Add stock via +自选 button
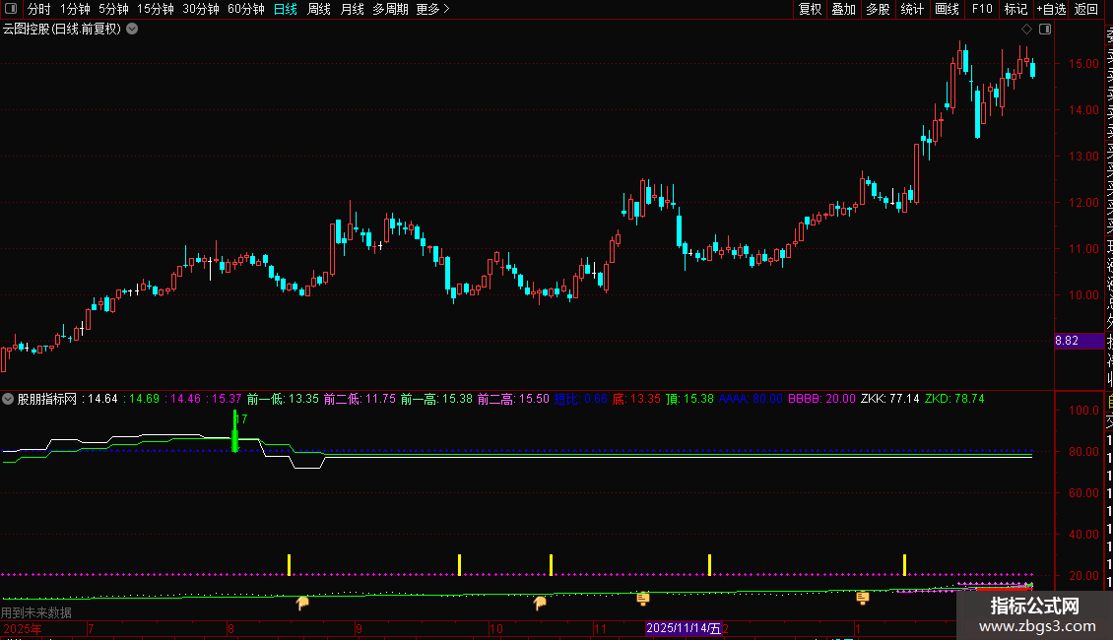 [x=1051, y=9]
